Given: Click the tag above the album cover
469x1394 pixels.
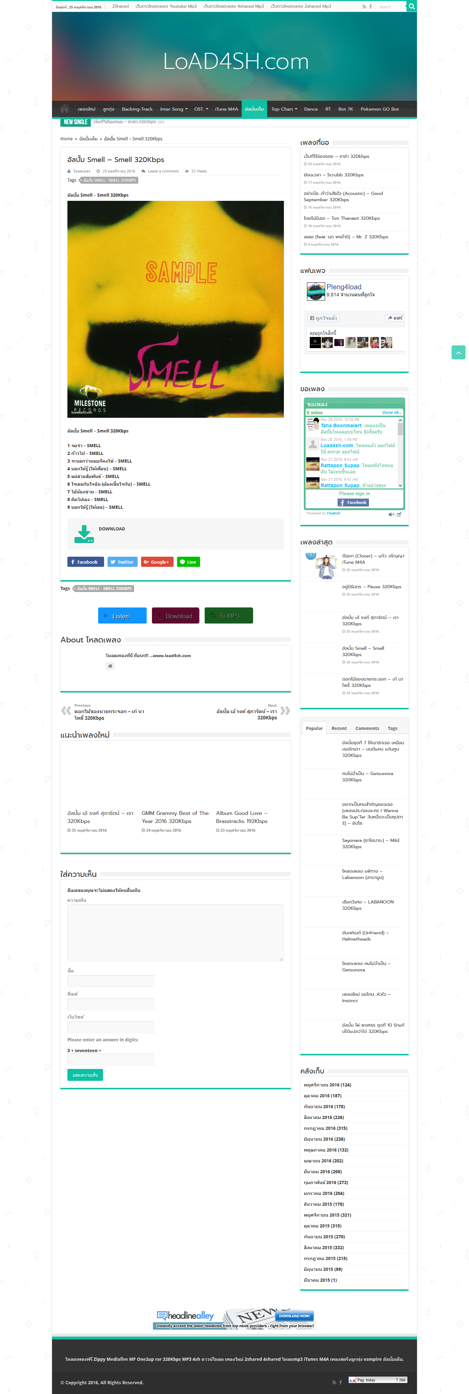Looking at the screenshot, I should (x=109, y=180).
